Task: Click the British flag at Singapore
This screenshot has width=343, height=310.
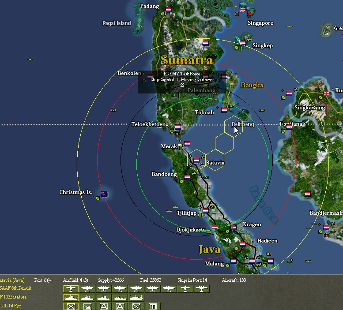Action: [x=243, y=10]
